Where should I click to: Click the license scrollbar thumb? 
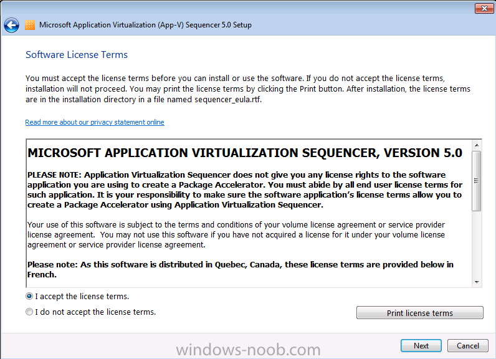coord(477,181)
